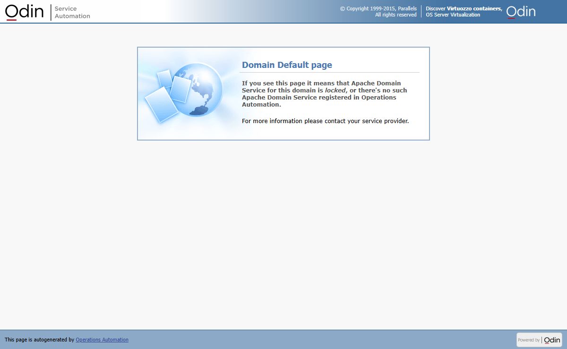Click the 'Apache Domain Service registered' line

[x=319, y=97]
